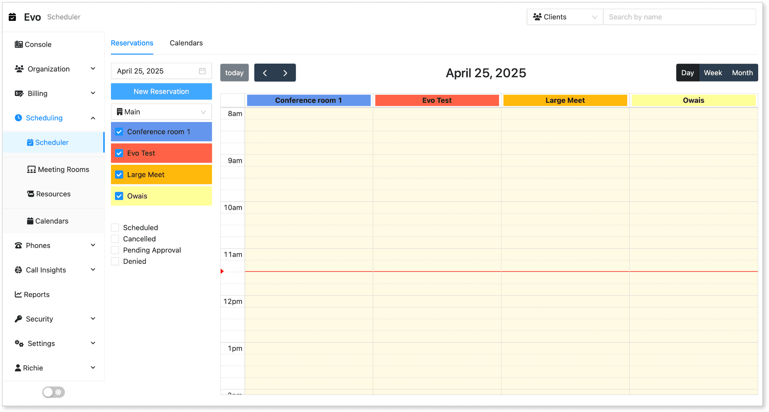Click the Reports chart icon
The height and width of the screenshot is (412, 769).
coord(18,294)
